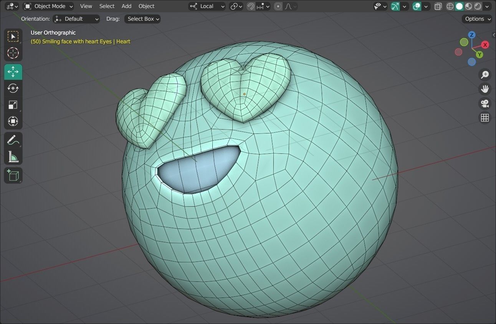Switch to Material Preview shading mode
The image size is (496, 324).
[x=468, y=6]
